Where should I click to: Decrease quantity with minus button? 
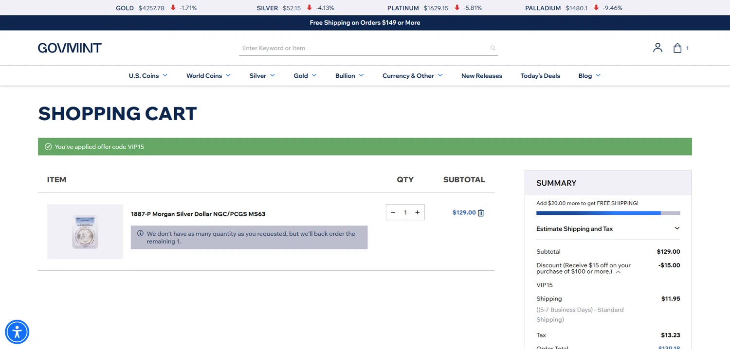pyautogui.click(x=393, y=212)
